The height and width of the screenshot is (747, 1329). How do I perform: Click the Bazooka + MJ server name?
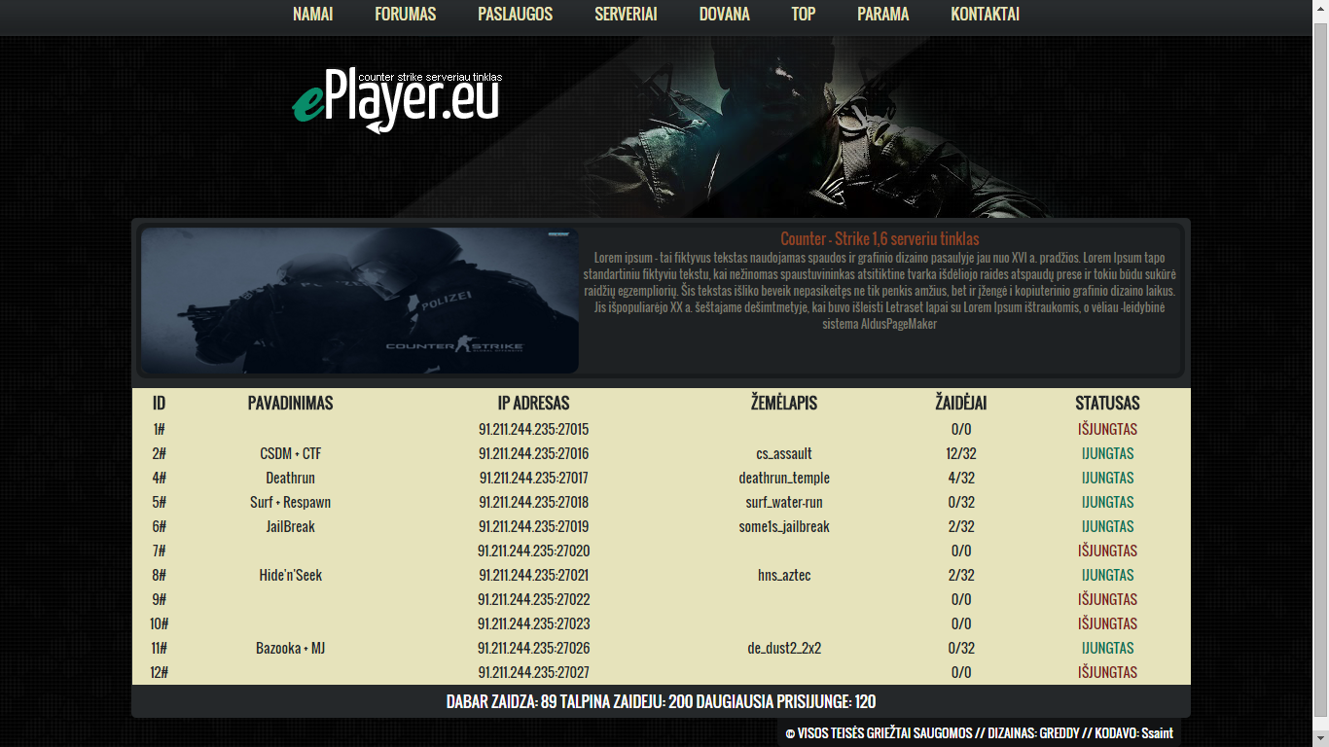(x=290, y=648)
